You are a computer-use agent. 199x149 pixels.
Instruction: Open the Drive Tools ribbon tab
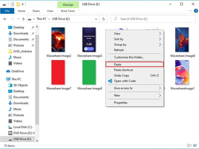[68, 11]
